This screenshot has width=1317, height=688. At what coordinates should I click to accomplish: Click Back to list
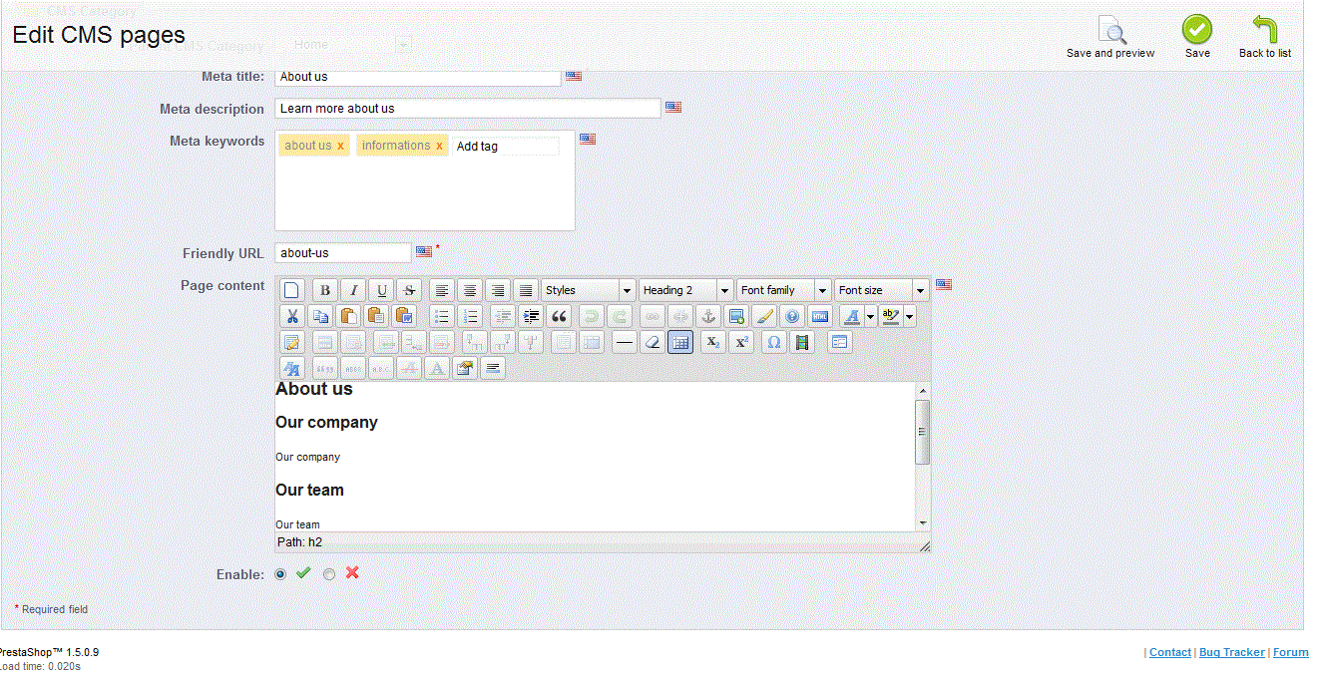1264,36
